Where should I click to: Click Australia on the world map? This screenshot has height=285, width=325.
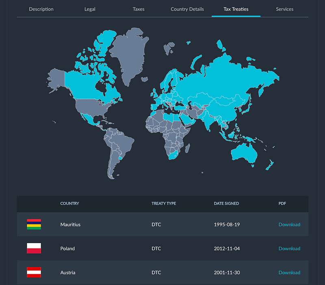(245, 153)
